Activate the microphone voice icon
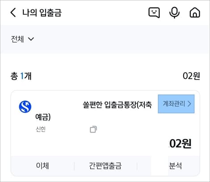This screenshot has height=182, width=210. click(174, 13)
